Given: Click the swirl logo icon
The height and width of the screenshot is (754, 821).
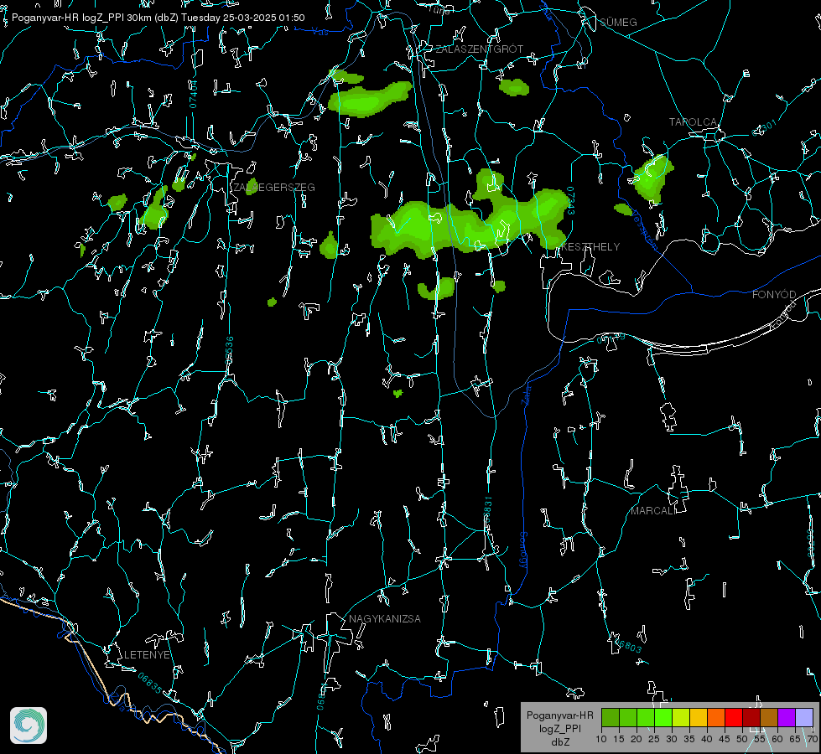Looking at the screenshot, I should 29,726.
